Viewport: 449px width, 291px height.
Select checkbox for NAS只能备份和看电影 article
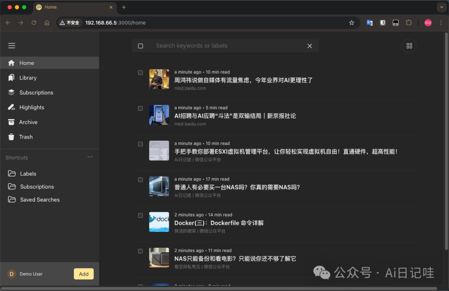tap(141, 251)
